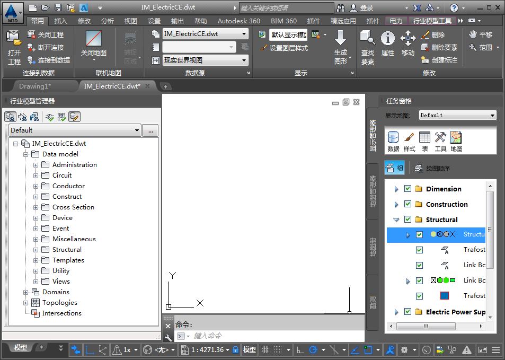505x360 pixels.
Task: Open the Industry Model Tools ribbon tab
Action: click(432, 21)
